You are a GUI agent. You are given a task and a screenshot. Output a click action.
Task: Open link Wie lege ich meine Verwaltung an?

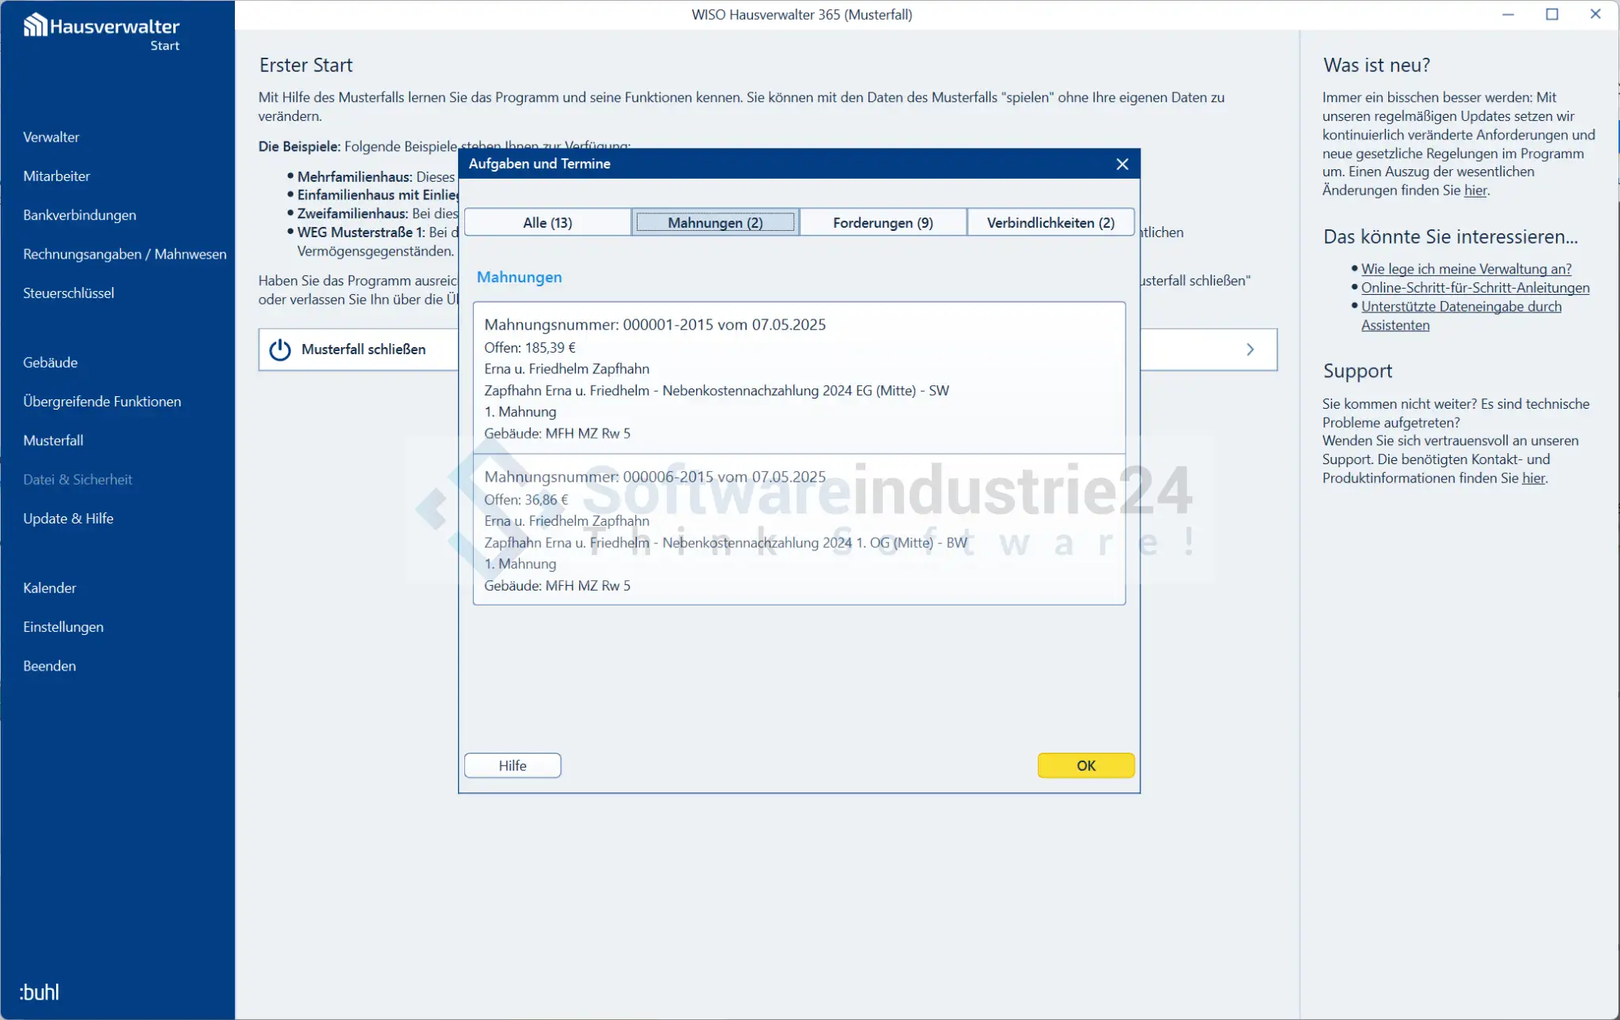(1466, 269)
